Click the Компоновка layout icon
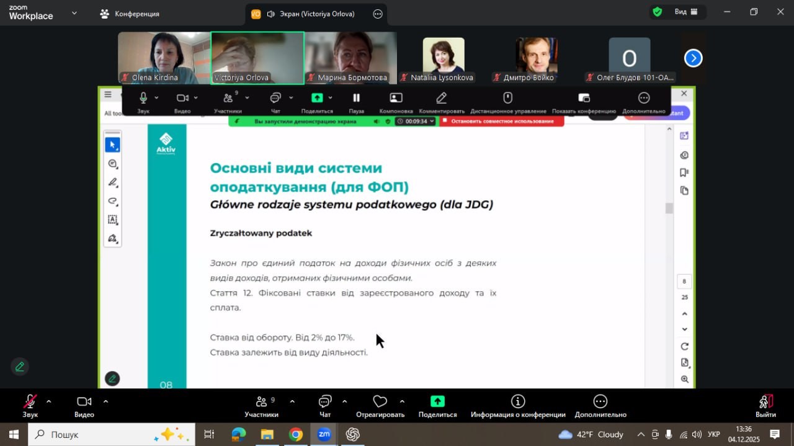The width and height of the screenshot is (794, 446). coord(396,98)
